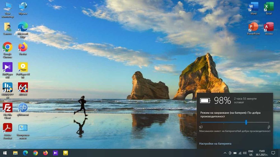
Task: Open the ENG US language switcher
Action: (x=251, y=153)
